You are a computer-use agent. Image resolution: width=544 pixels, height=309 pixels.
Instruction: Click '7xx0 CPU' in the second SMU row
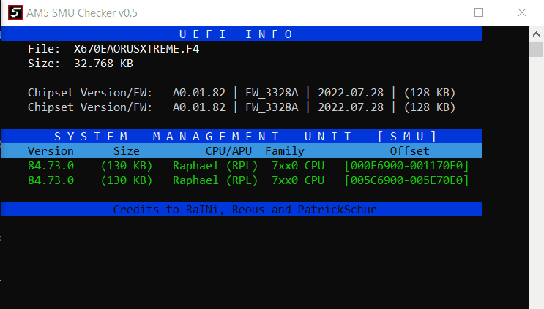click(x=298, y=180)
